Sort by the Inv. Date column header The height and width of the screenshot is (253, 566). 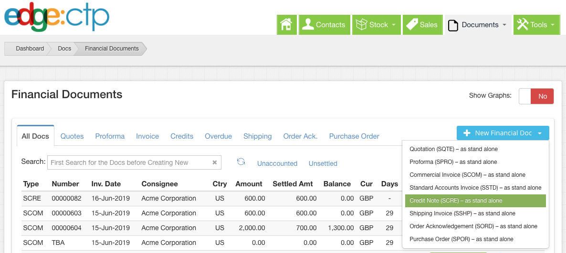(105, 184)
